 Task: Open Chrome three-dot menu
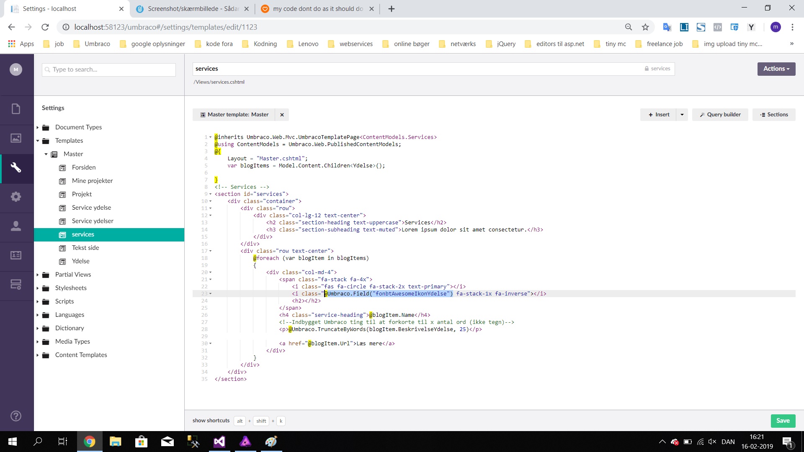tap(792, 27)
